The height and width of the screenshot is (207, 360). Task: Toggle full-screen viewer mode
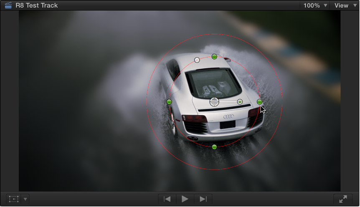[343, 199]
